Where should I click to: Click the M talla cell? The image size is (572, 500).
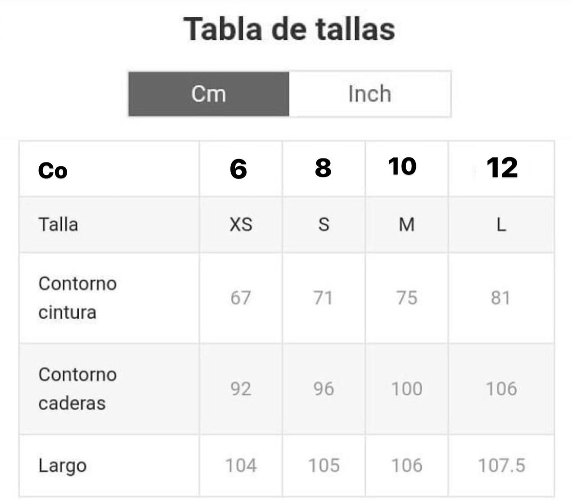406,225
